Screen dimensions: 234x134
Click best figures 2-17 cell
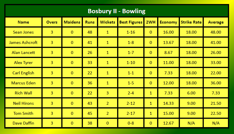coord(131,113)
